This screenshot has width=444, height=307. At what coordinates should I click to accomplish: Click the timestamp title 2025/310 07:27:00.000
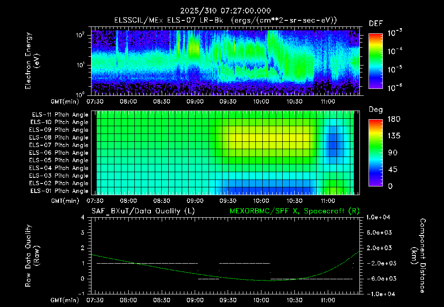(225, 11)
